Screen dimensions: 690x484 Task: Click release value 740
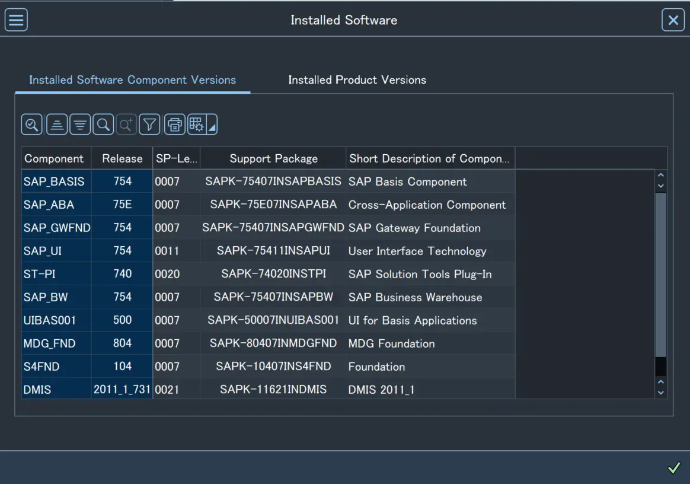pos(122,274)
